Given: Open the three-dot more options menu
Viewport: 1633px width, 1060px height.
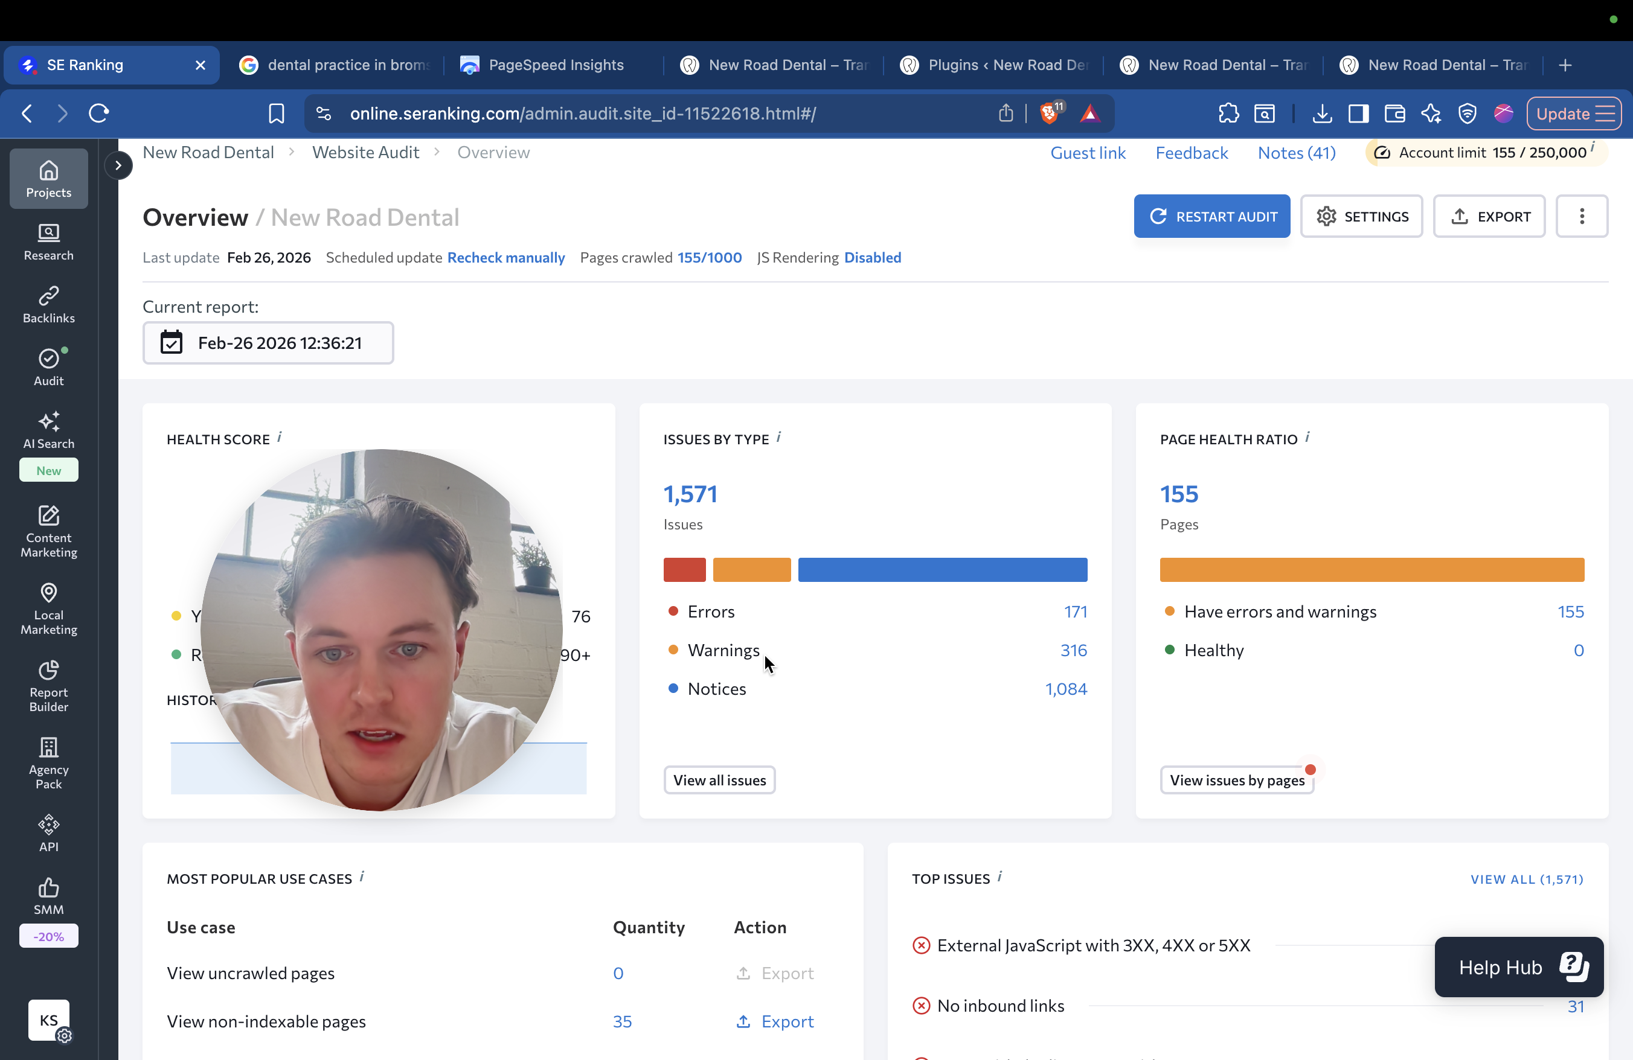Looking at the screenshot, I should [x=1581, y=217].
